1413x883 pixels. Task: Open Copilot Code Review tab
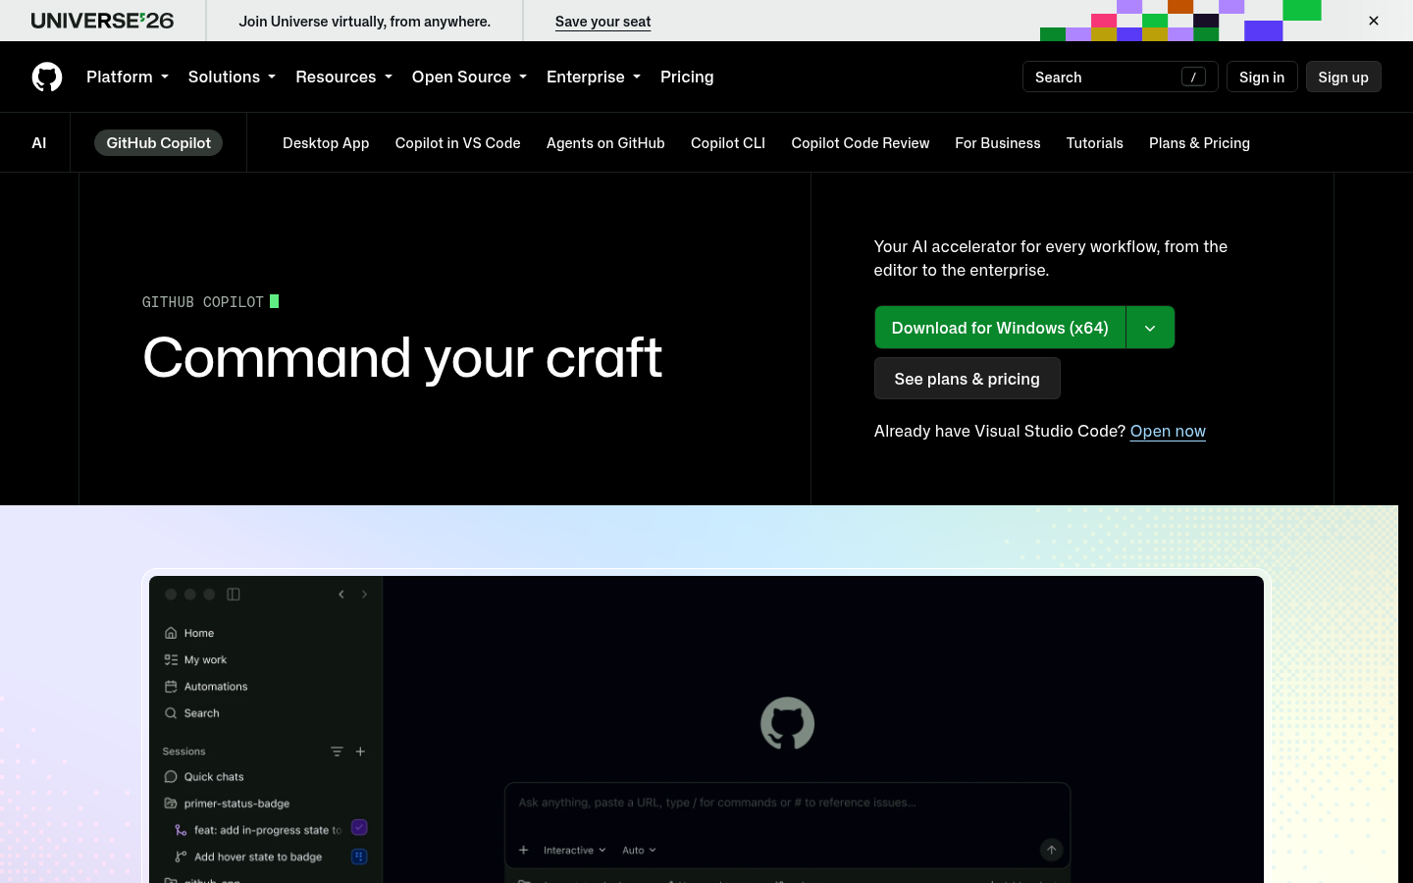(x=860, y=143)
